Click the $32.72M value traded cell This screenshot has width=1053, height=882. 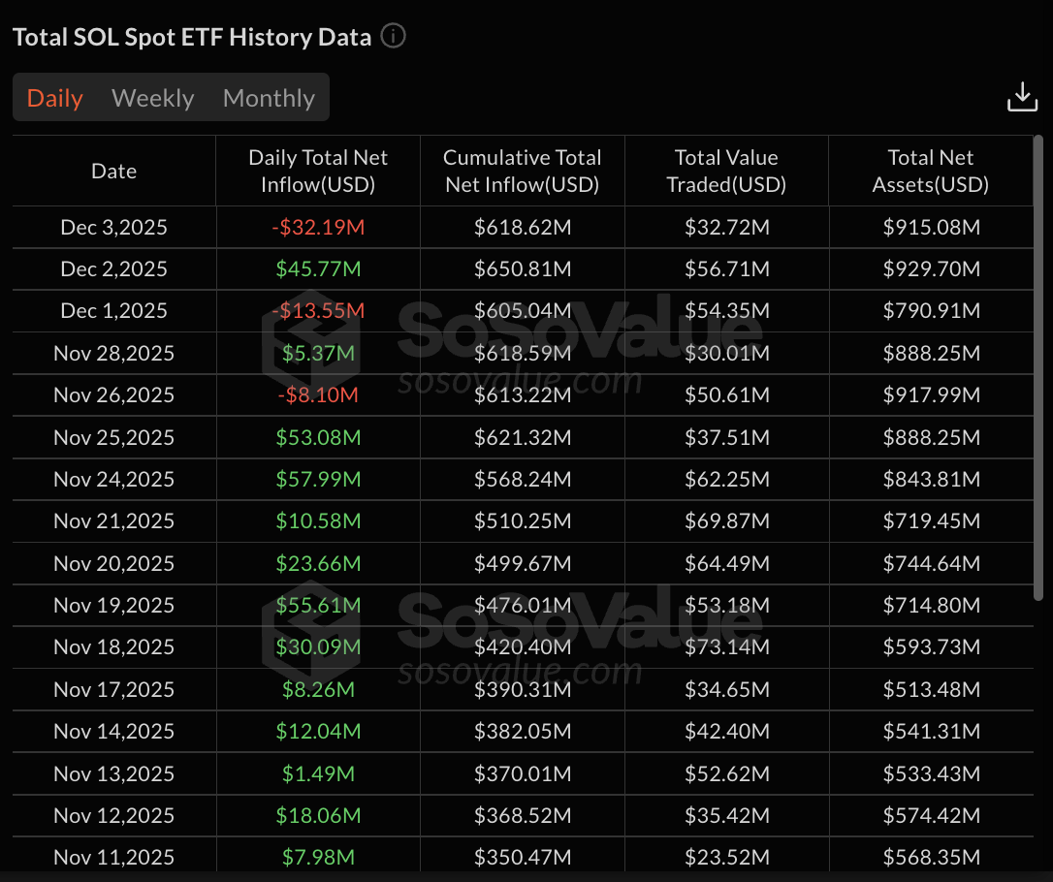[726, 227]
